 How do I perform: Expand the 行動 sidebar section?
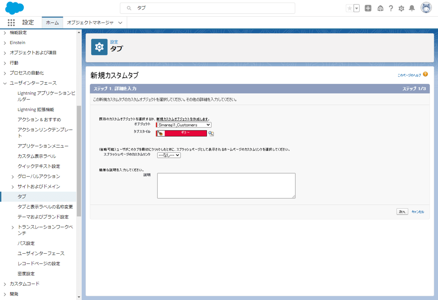5,63
